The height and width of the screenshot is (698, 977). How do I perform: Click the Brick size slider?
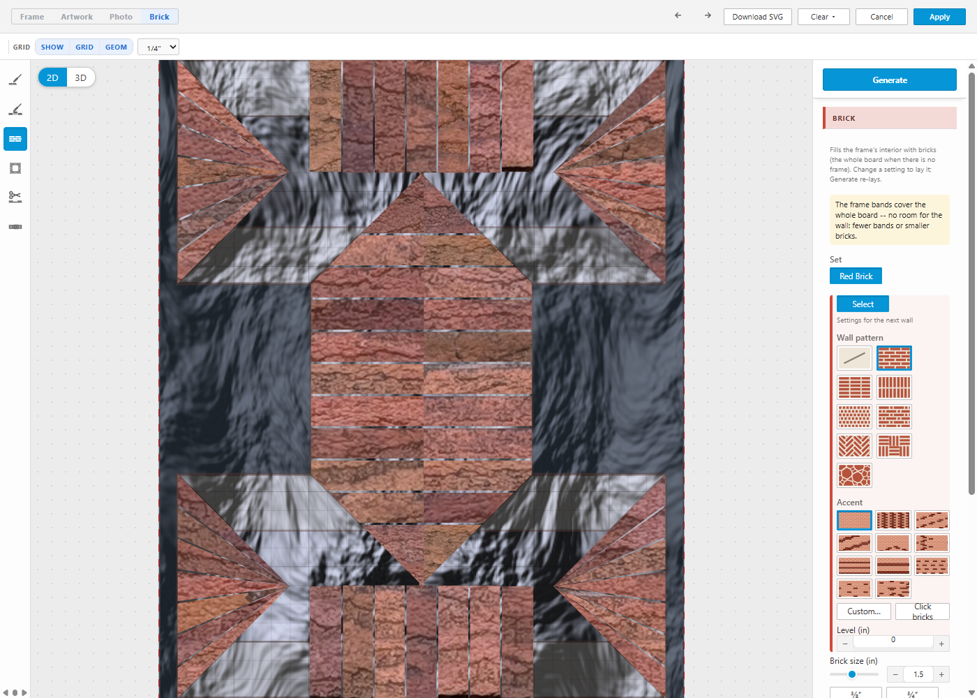click(x=854, y=674)
